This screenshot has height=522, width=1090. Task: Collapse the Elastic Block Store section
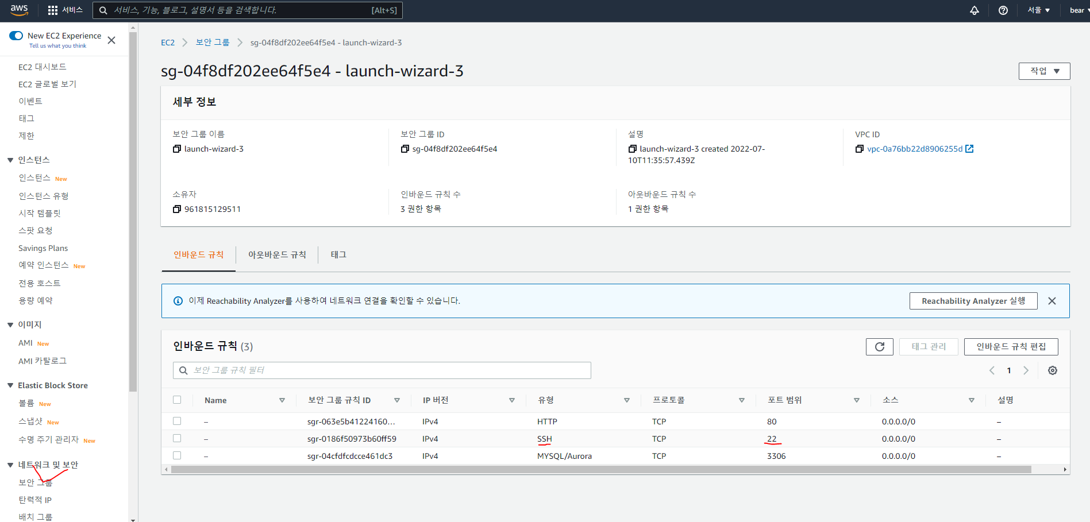click(x=10, y=385)
